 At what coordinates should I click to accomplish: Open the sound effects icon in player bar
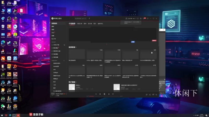point(147,95)
